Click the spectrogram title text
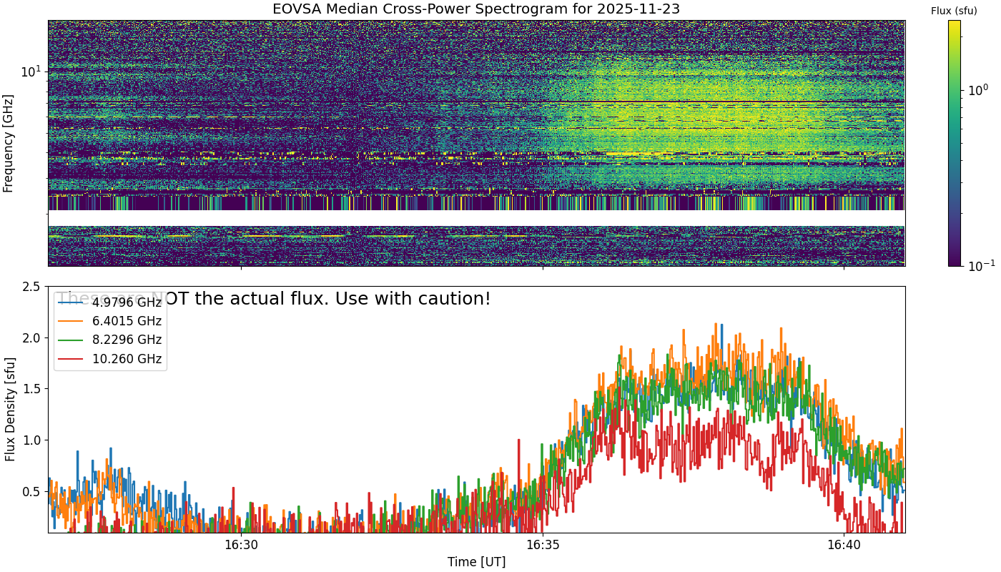 [476, 9]
